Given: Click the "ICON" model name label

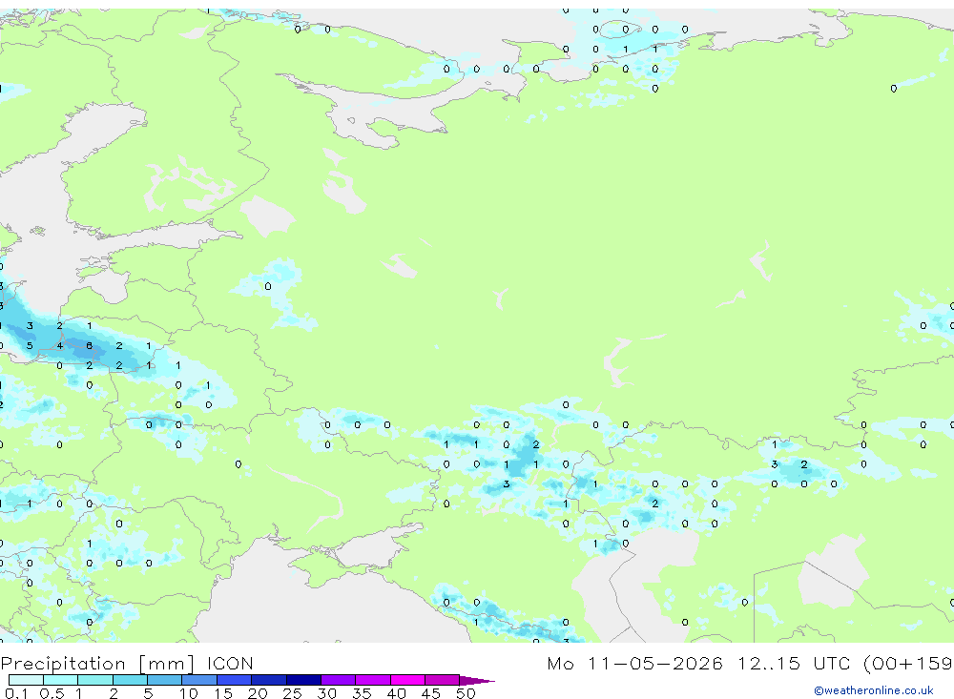Looking at the screenshot, I should (x=230, y=663).
